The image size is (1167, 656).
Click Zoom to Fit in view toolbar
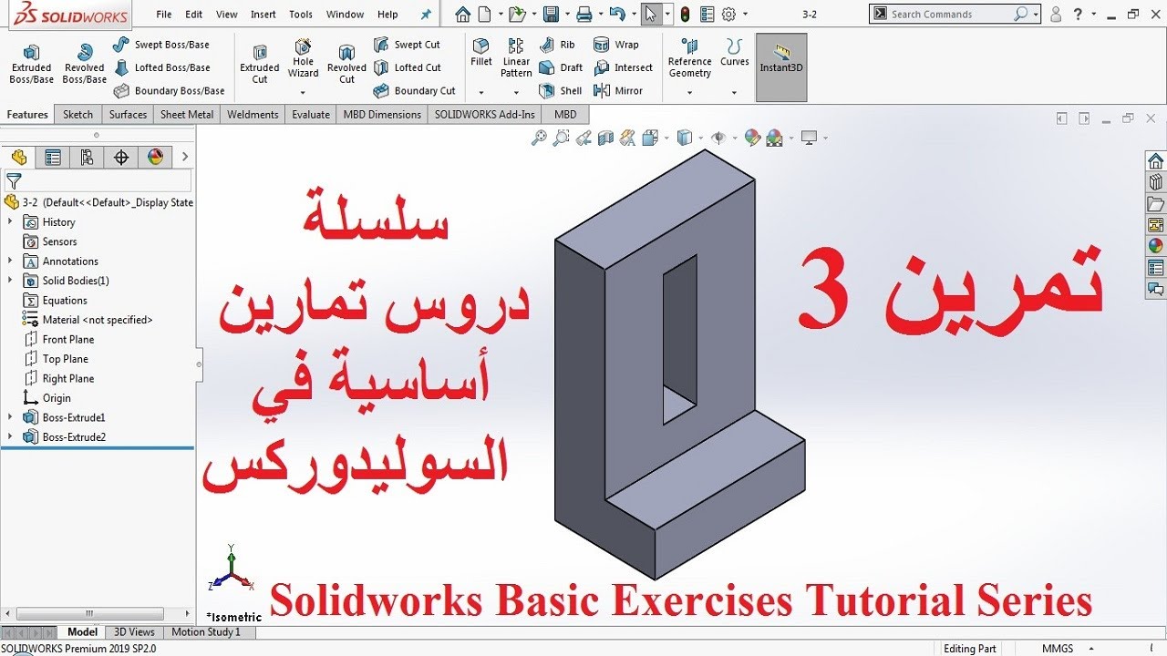point(540,138)
